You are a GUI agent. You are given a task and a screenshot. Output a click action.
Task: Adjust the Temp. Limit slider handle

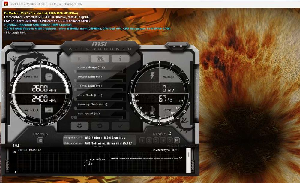[76, 90]
